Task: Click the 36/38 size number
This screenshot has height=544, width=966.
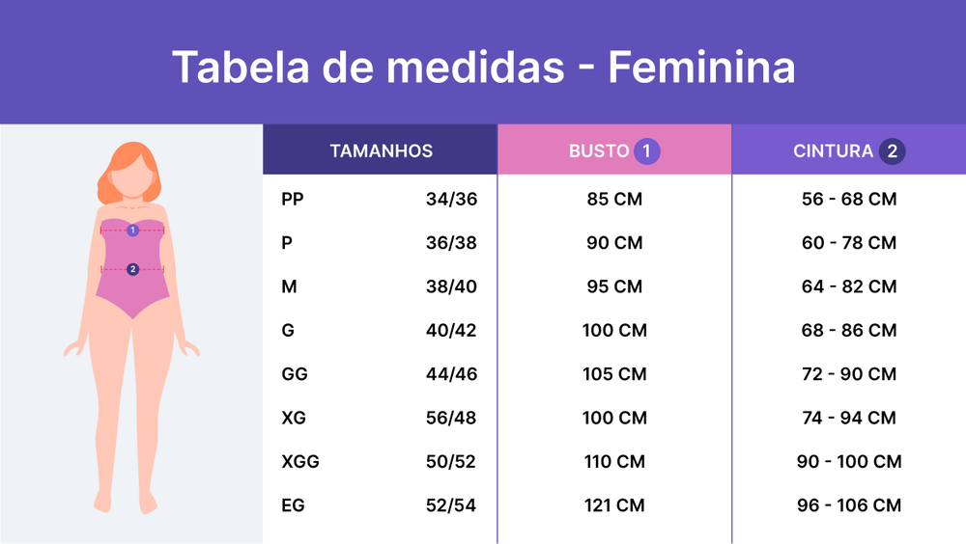Action: point(451,243)
